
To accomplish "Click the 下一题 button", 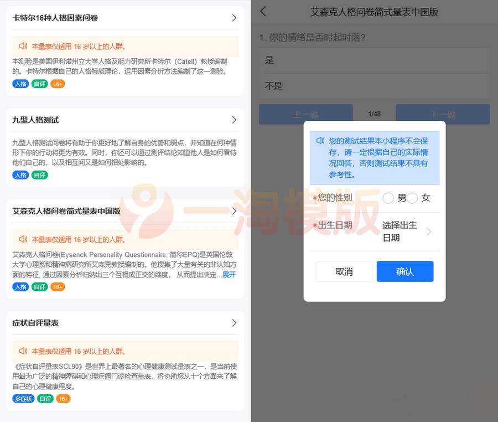I will tap(443, 114).
